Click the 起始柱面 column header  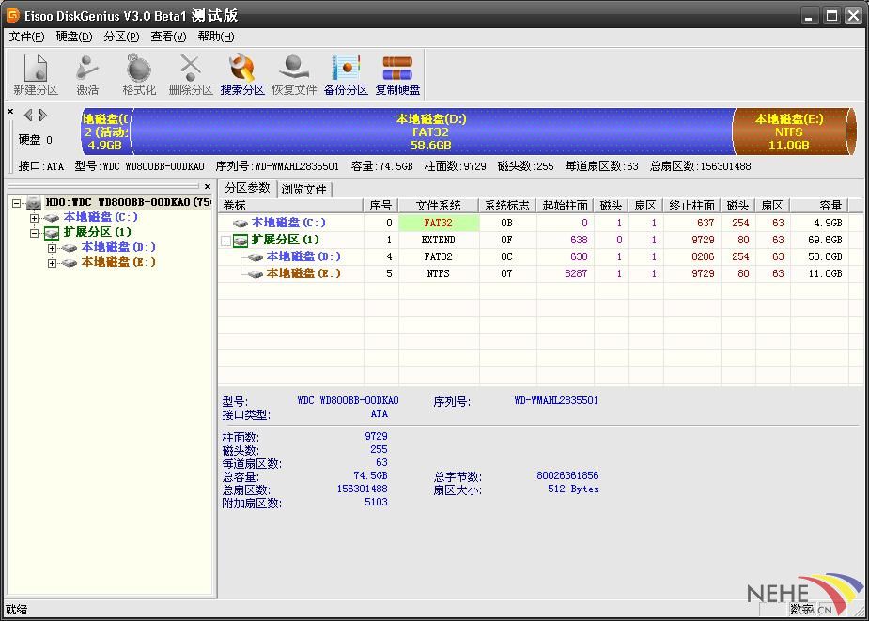pyautogui.click(x=565, y=206)
